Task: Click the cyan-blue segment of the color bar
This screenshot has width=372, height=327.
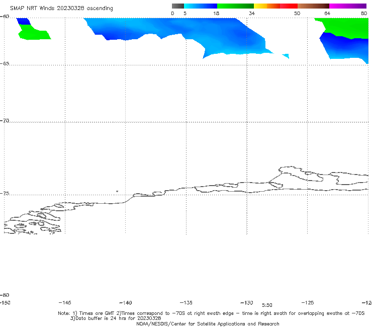Action: 201,6
